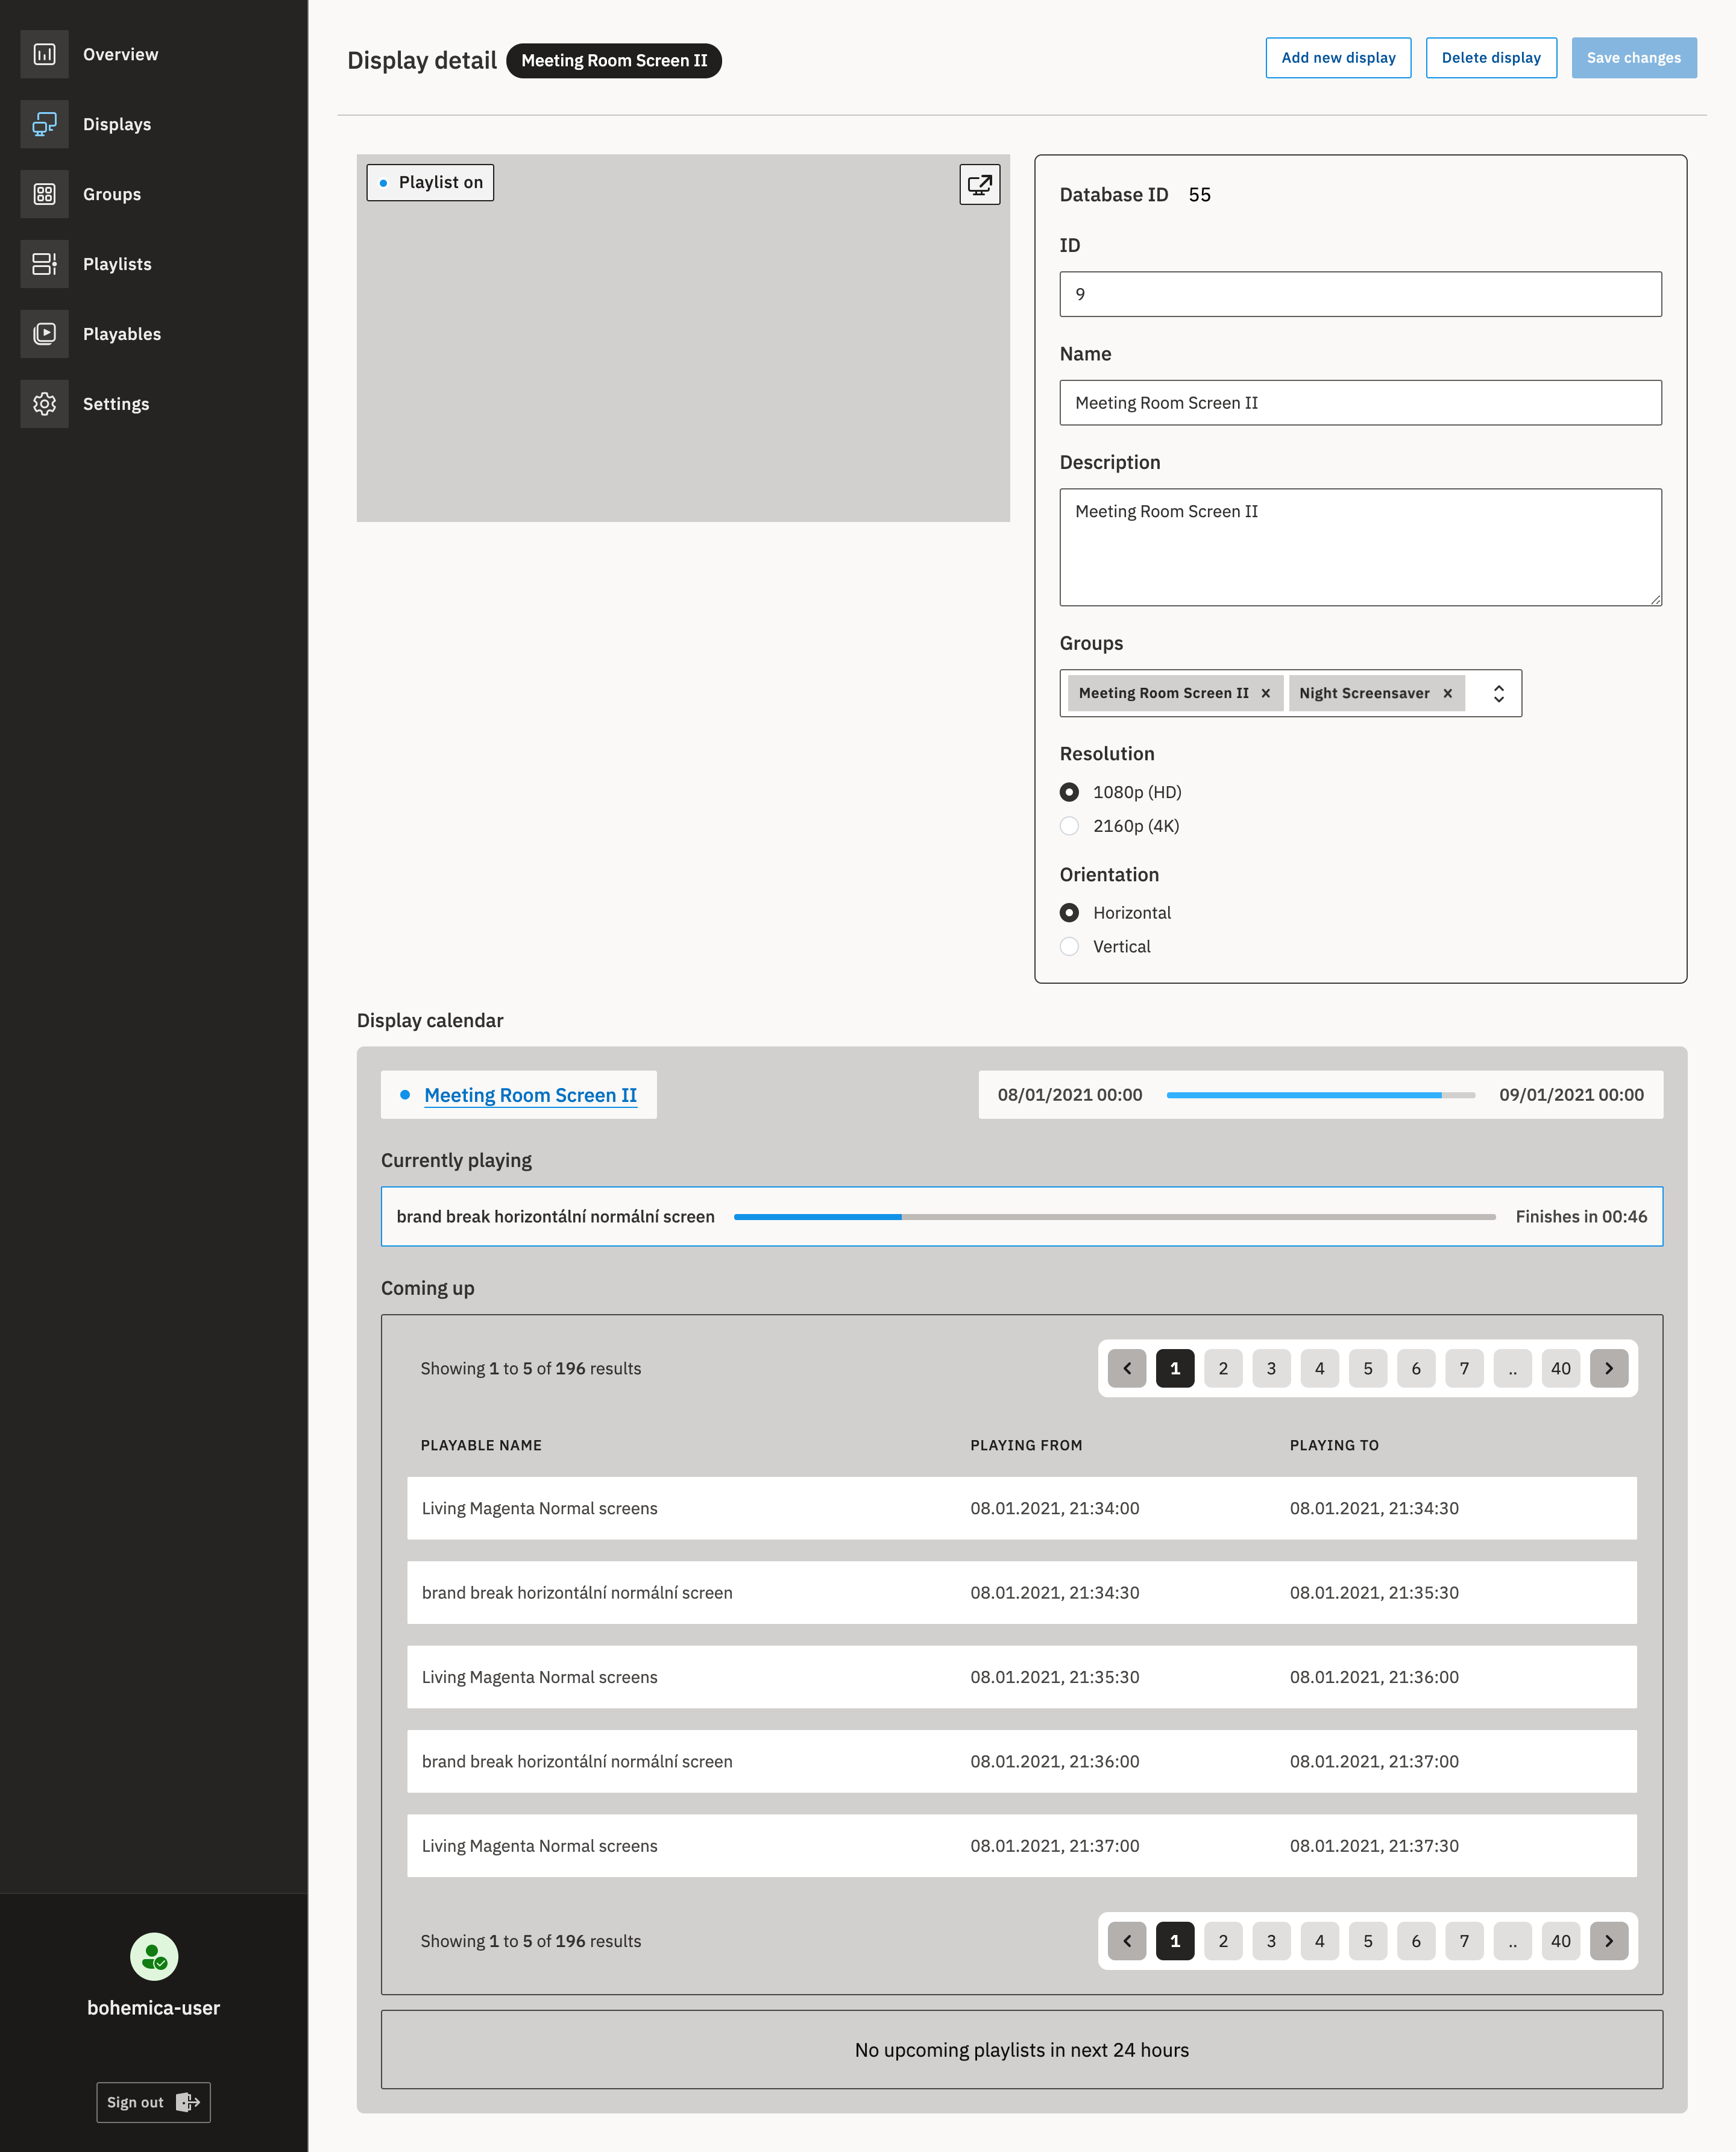
Task: Click the Settings gear sidebar icon
Action: pyautogui.click(x=44, y=404)
